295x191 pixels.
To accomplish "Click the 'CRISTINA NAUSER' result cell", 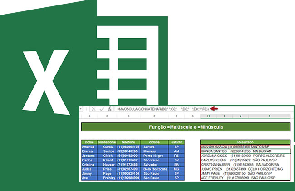I will [246, 165].
